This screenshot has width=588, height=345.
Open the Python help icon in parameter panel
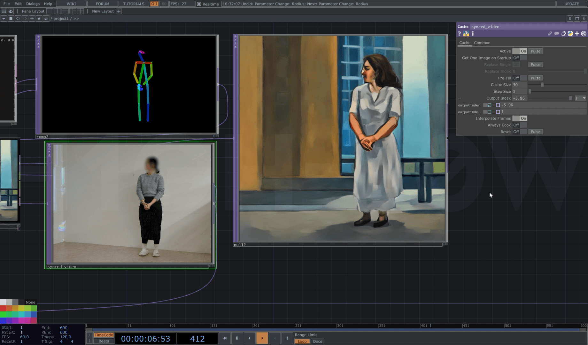coord(466,34)
